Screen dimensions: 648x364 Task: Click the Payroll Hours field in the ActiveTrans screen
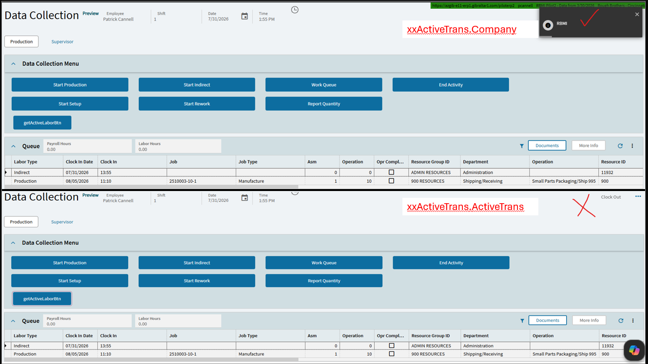tap(88, 321)
